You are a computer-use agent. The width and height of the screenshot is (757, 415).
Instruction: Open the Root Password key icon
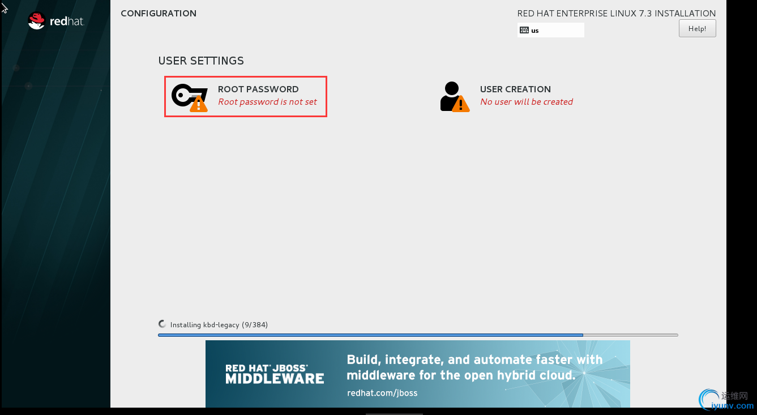point(189,97)
